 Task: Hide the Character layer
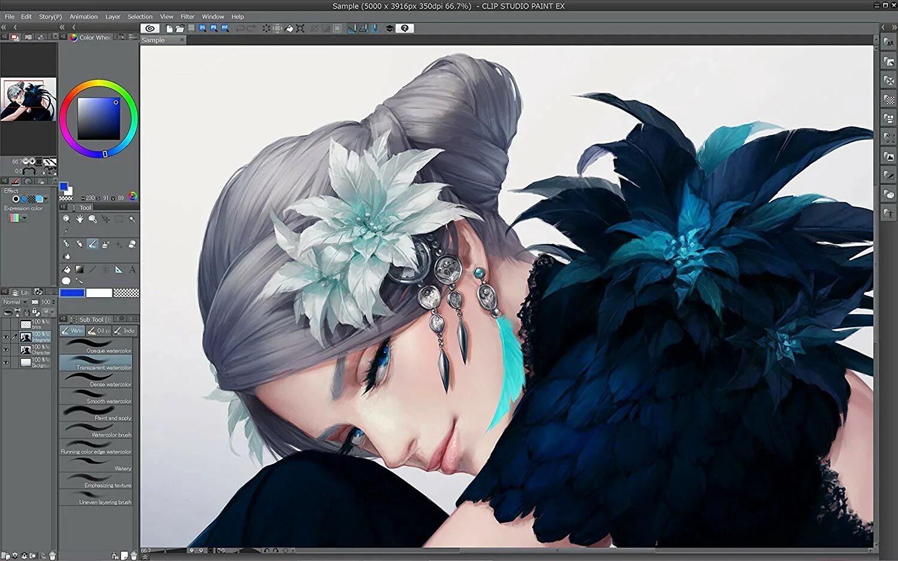[6, 349]
